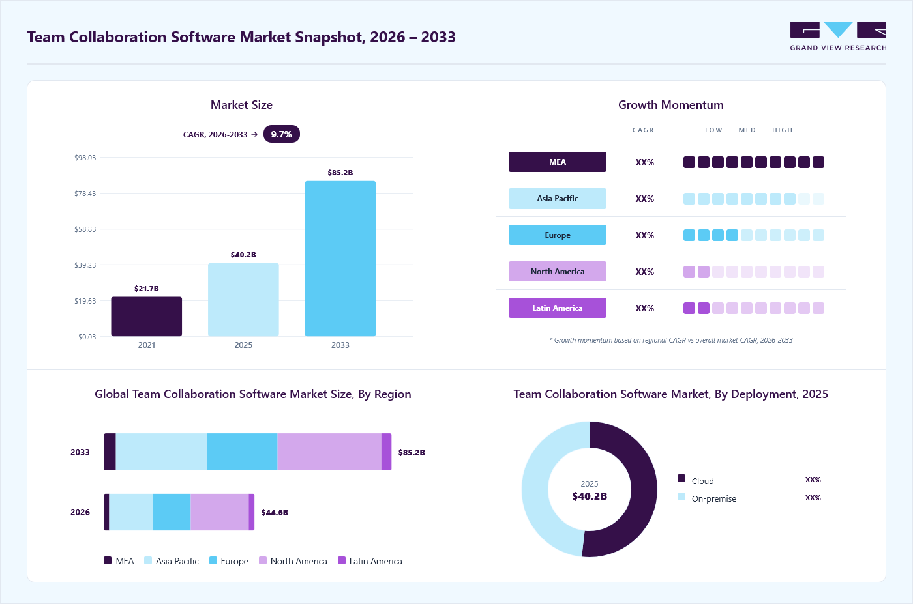Click the Cloud XX% share value

pos(813,480)
